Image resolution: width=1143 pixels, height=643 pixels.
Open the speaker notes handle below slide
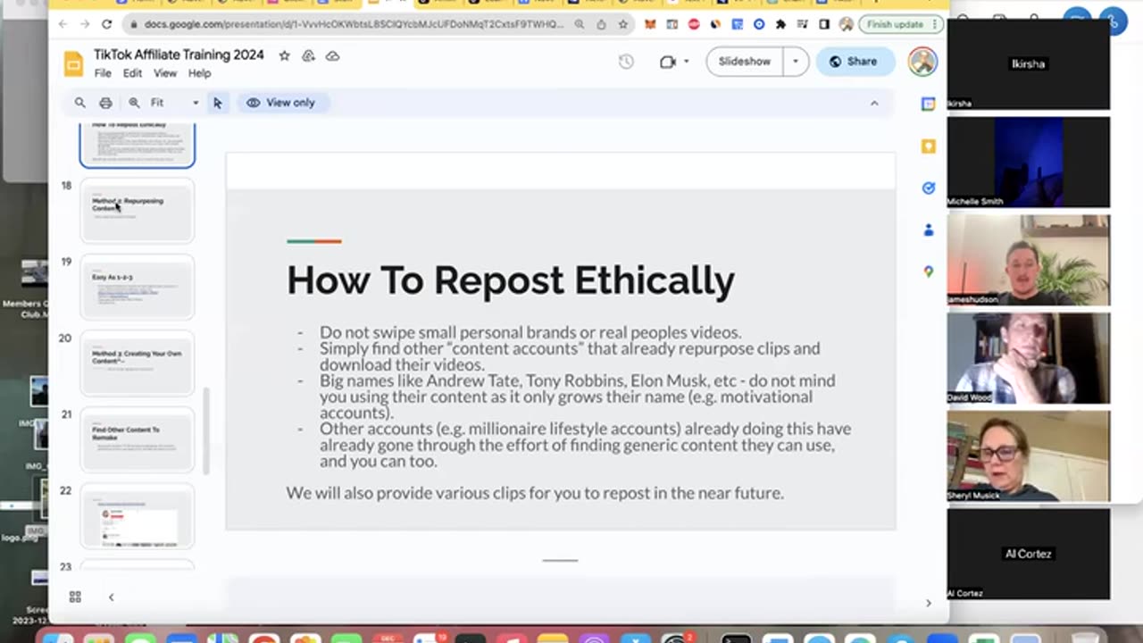click(x=560, y=561)
